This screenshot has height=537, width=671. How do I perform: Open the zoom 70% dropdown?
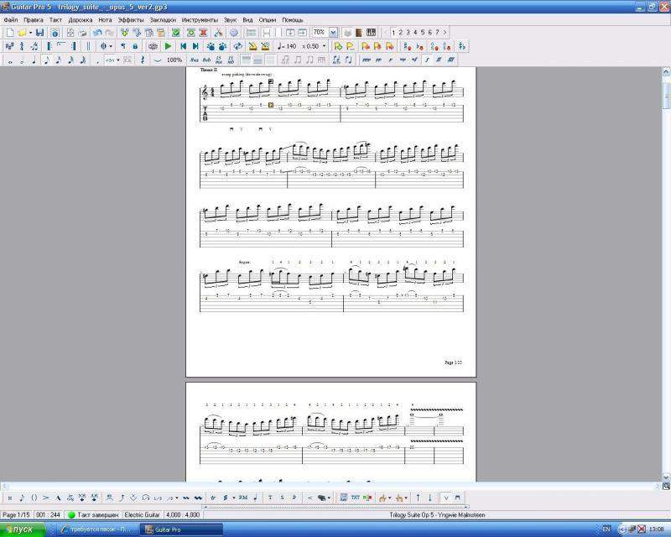[x=333, y=33]
